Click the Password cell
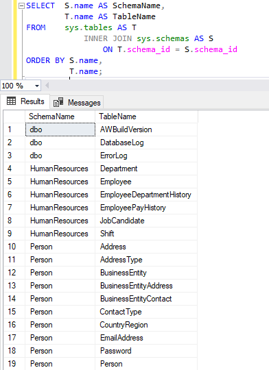This screenshot has height=370, width=269. click(146, 351)
